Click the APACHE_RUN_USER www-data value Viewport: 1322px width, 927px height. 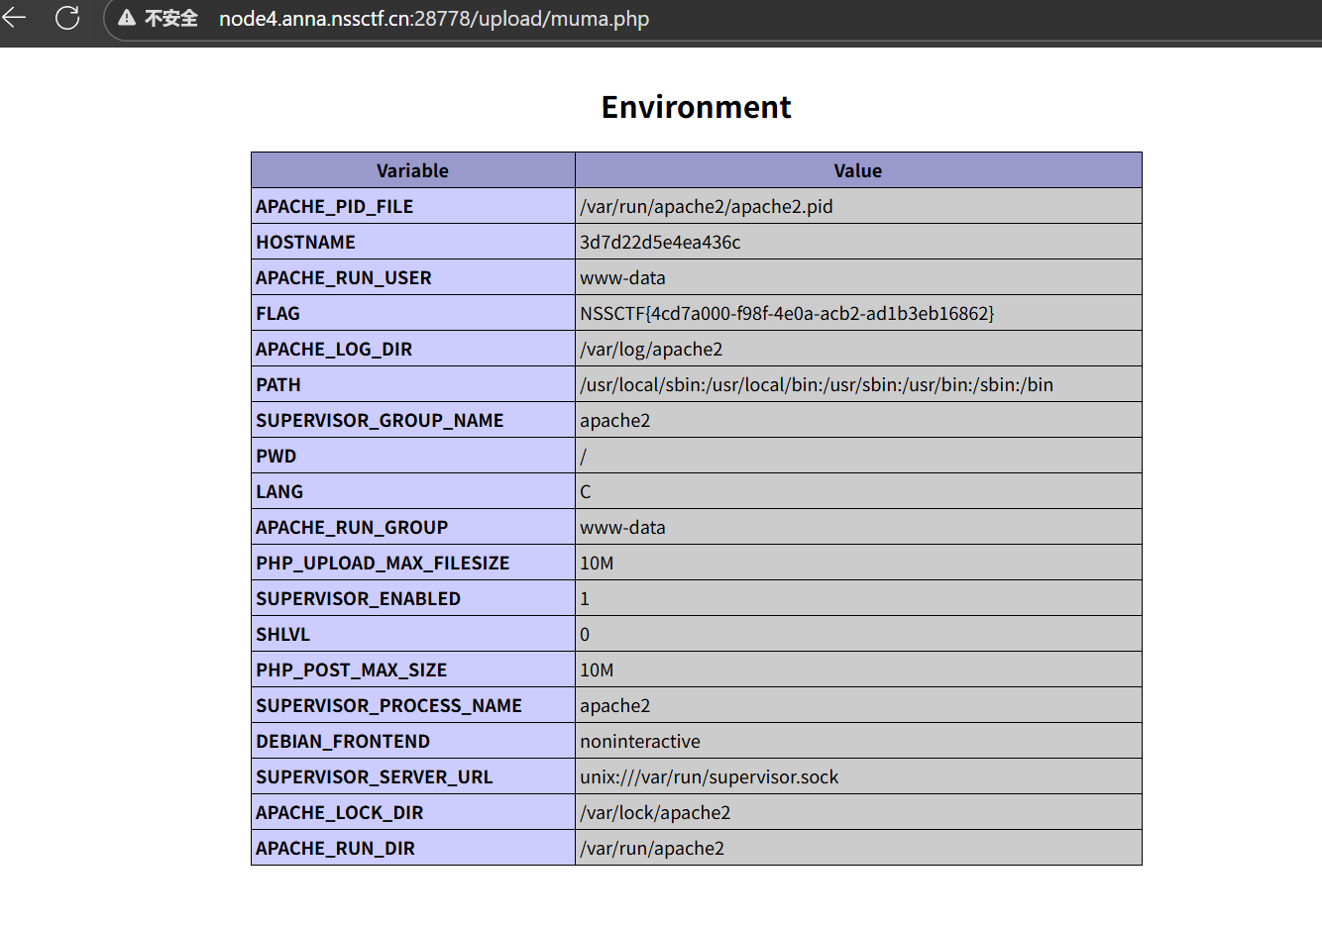click(x=622, y=277)
